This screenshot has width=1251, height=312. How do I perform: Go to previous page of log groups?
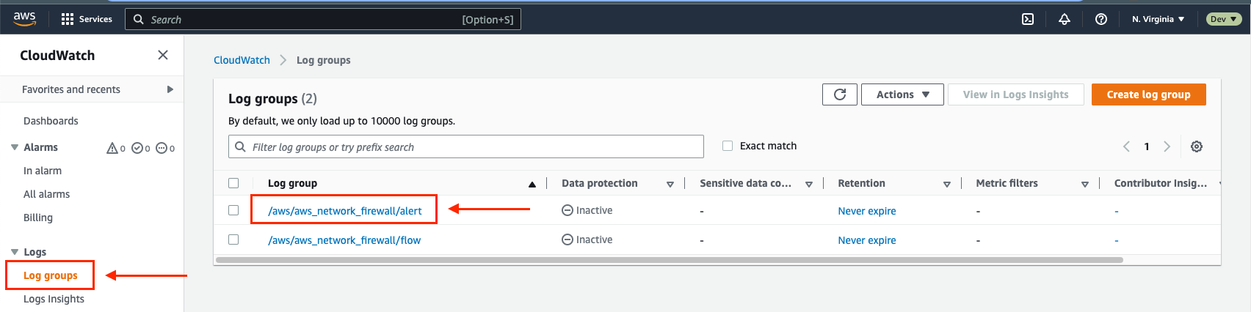pos(1126,146)
